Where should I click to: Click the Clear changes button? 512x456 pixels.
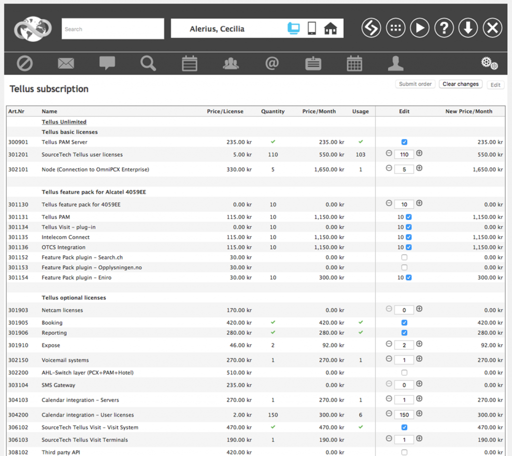460,84
